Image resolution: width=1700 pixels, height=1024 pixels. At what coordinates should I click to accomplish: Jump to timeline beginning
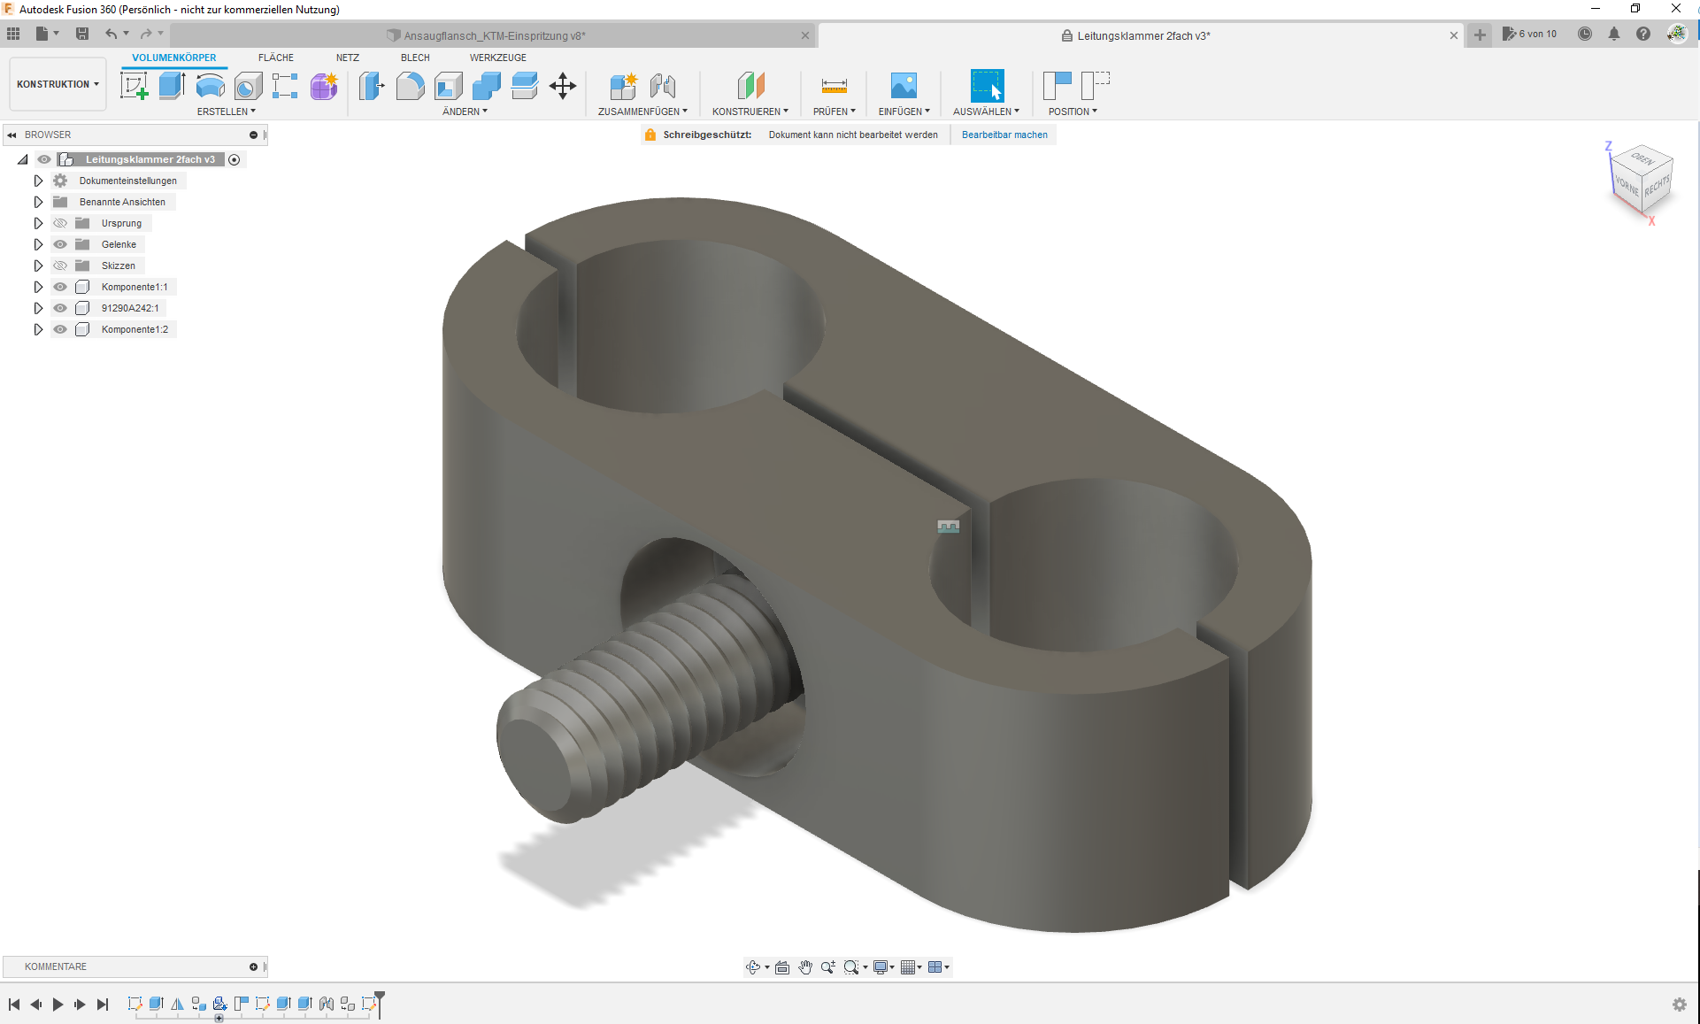point(14,1004)
